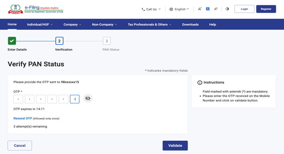The width and height of the screenshot is (284, 154).
Task: Click the e-Filing Income Tax Department logo
Action: [36, 9]
